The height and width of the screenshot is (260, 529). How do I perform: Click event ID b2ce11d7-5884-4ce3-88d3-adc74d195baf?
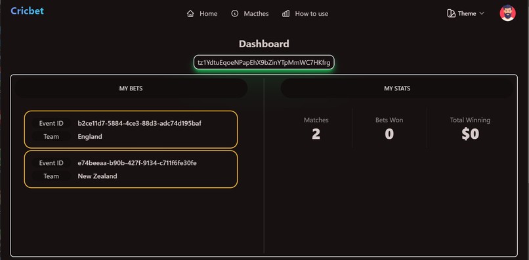pyautogui.click(x=140, y=123)
